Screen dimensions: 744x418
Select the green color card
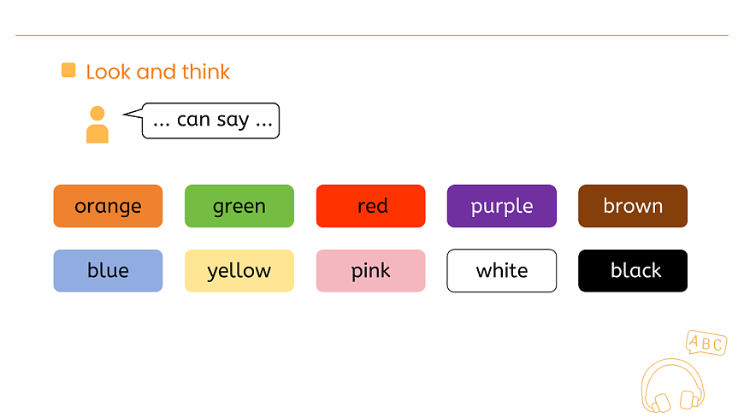pyautogui.click(x=239, y=206)
